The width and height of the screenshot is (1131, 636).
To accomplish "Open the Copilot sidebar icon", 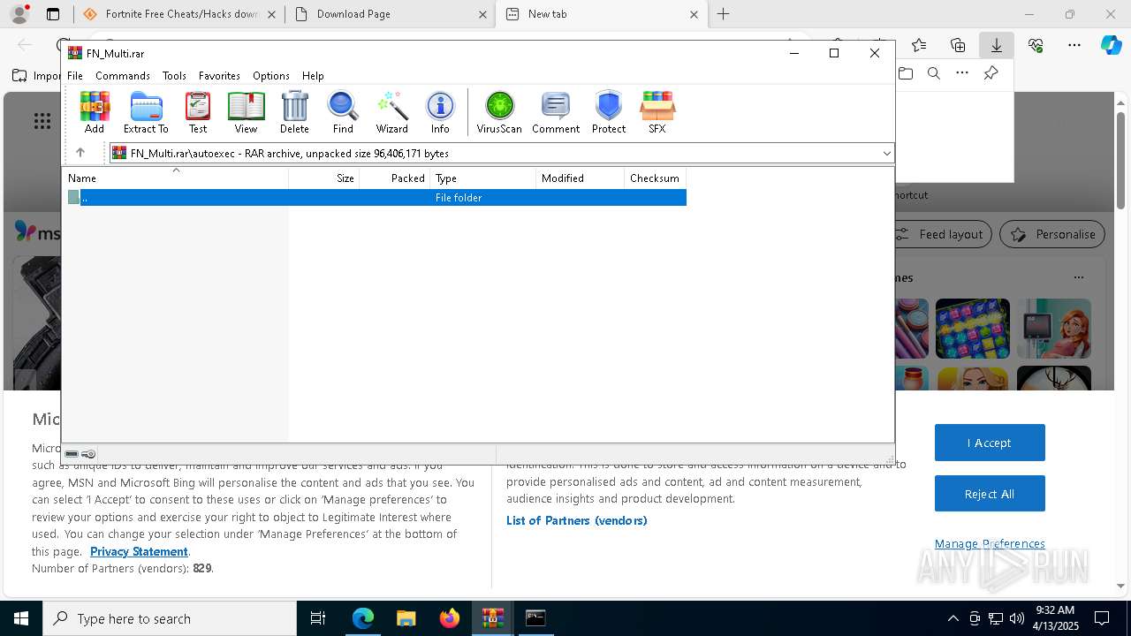I will coord(1112,45).
